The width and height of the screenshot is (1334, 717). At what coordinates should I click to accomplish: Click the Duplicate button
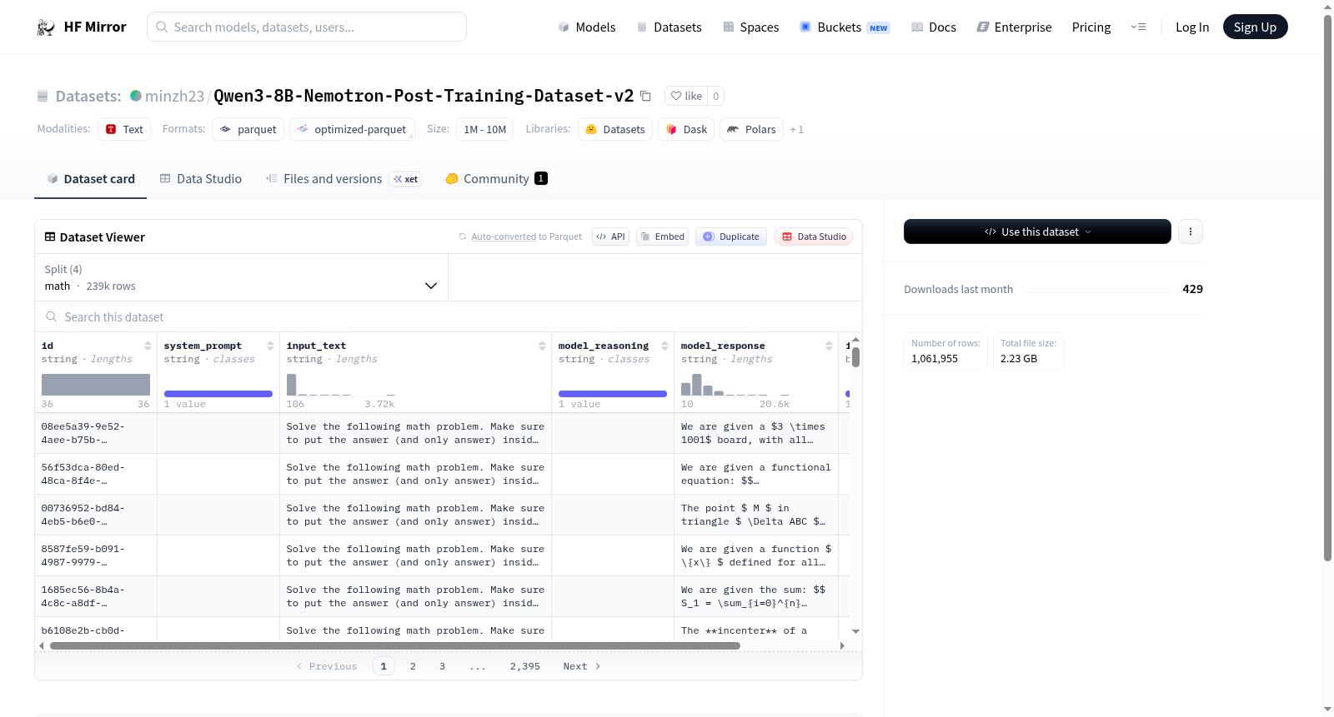tap(731, 237)
